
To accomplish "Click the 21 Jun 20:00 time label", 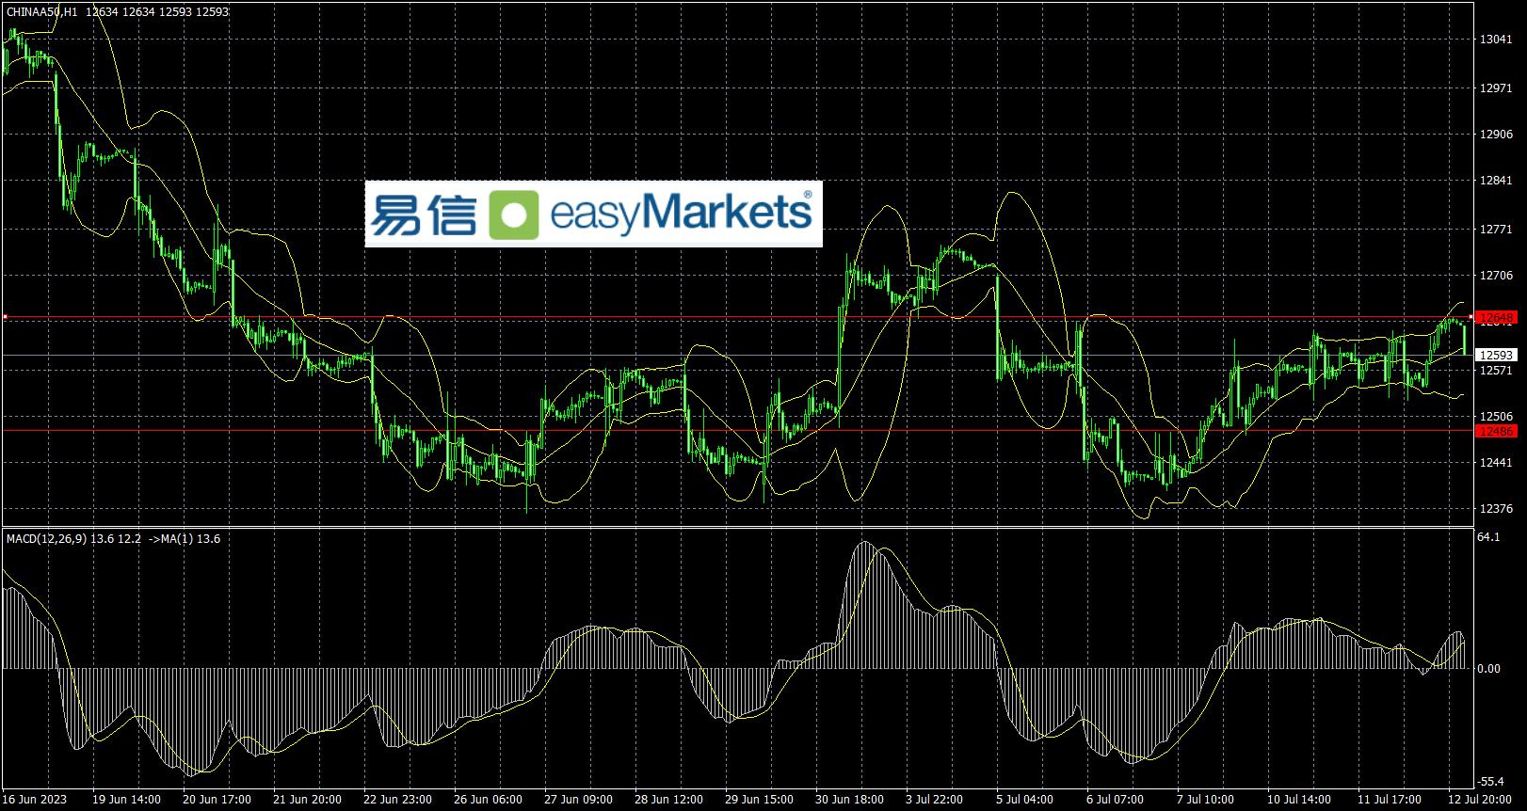I will [x=307, y=800].
